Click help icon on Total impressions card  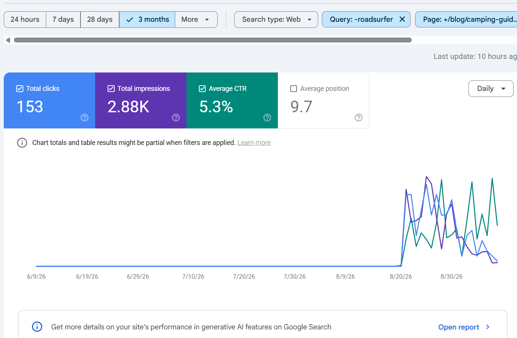176,118
